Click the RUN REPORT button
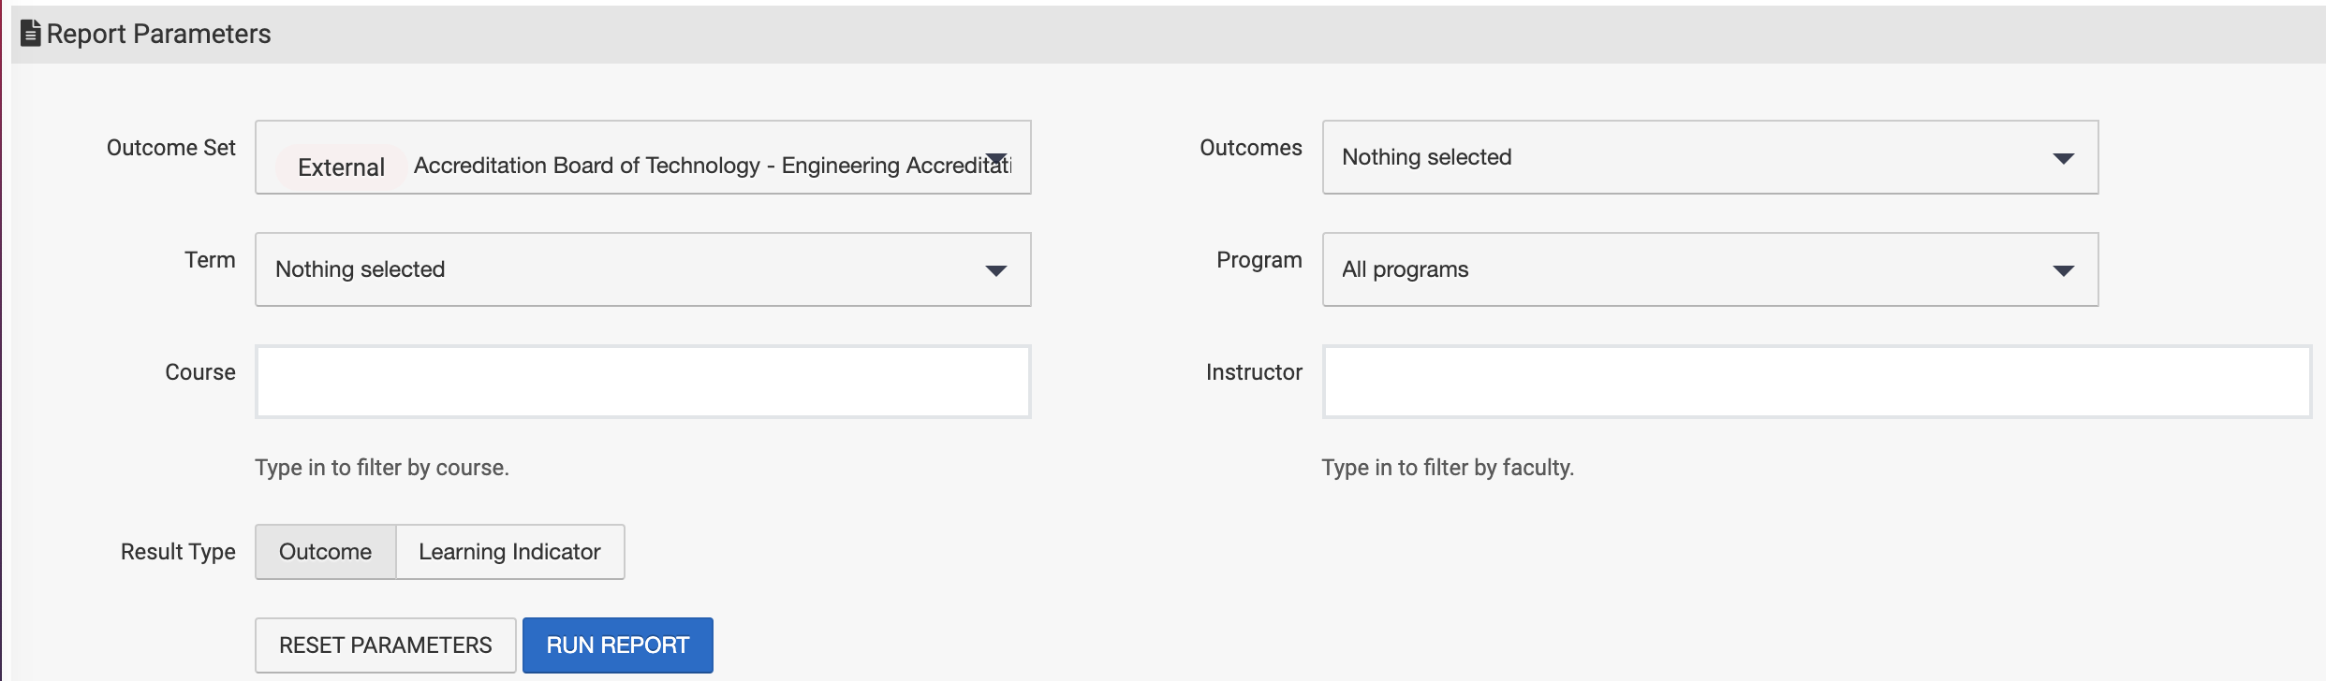Screen dimensions: 2326x681 (618, 645)
